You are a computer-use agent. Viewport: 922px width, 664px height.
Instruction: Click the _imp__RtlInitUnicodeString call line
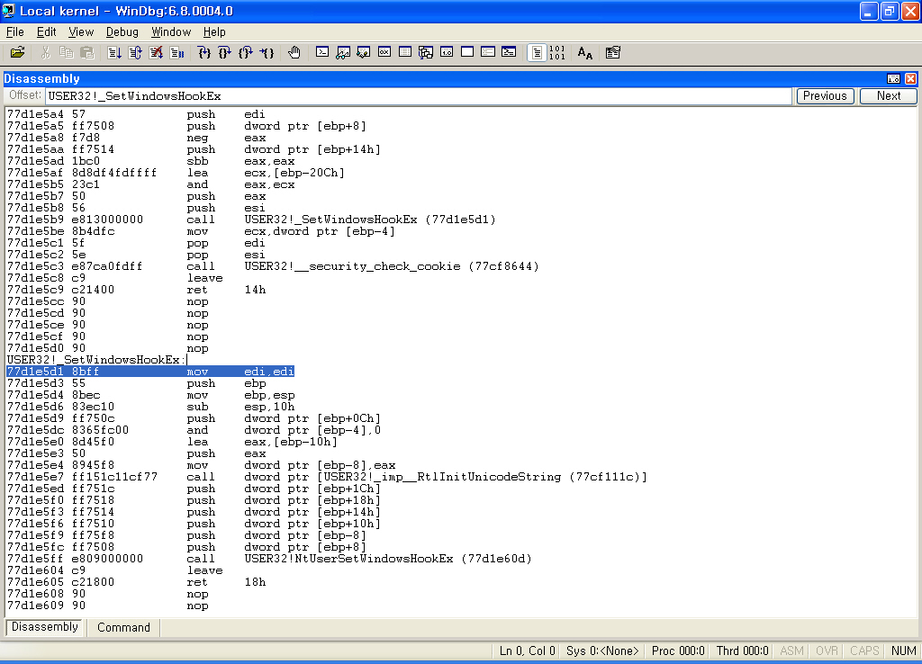point(327,477)
